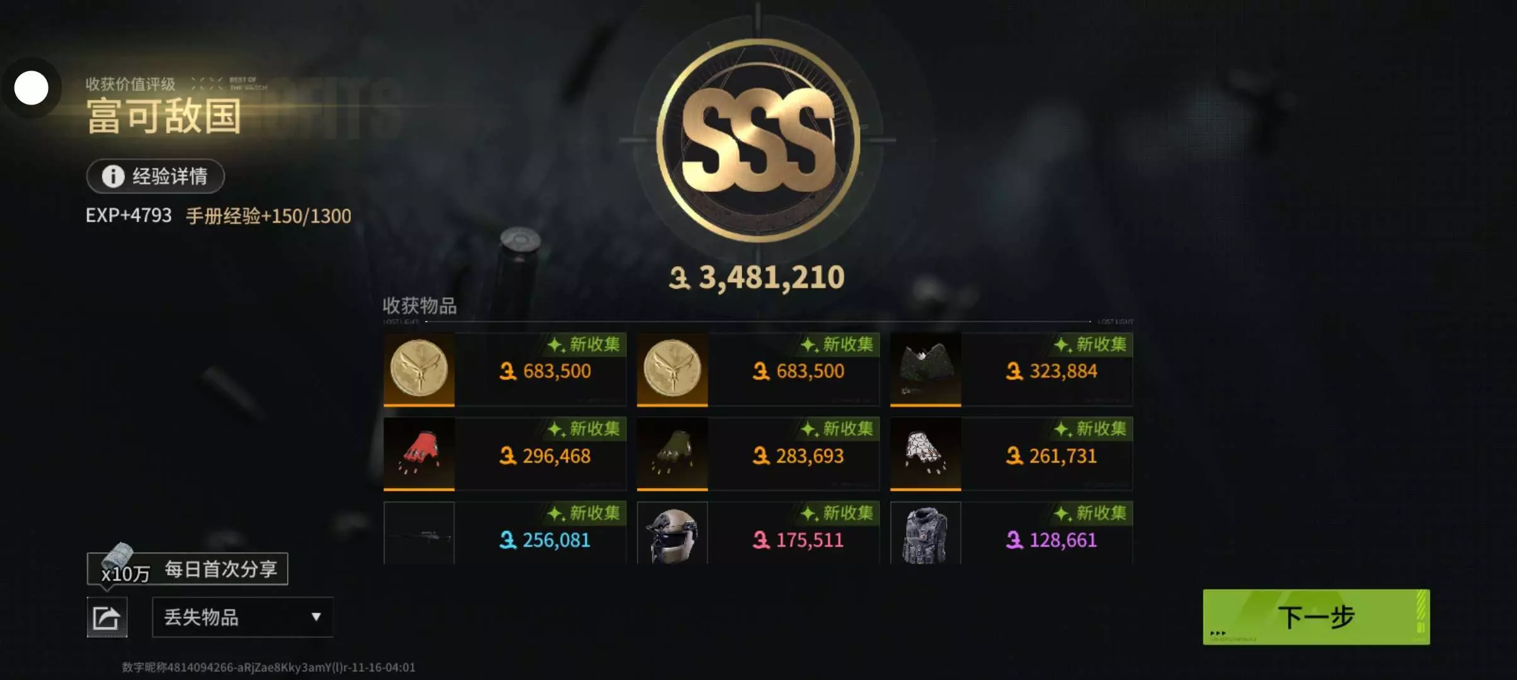Select the second gold coin worth 683,500

pos(672,369)
